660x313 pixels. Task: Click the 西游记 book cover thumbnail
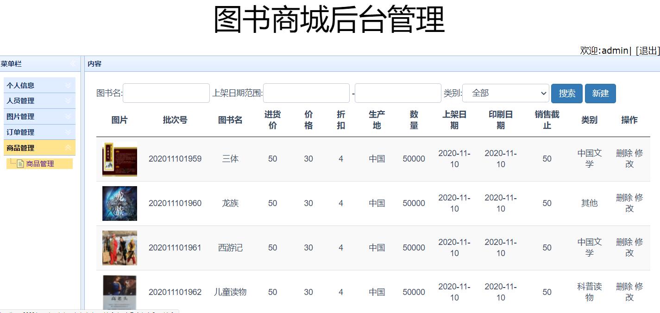click(x=119, y=248)
